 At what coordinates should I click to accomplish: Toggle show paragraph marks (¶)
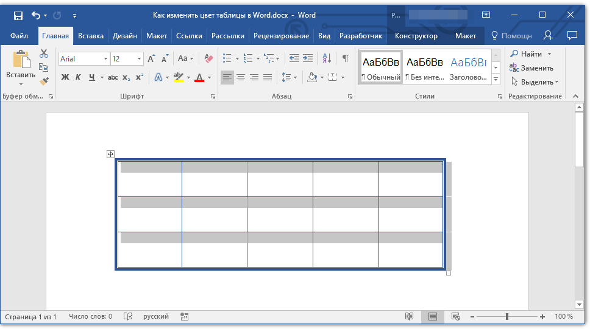click(346, 59)
